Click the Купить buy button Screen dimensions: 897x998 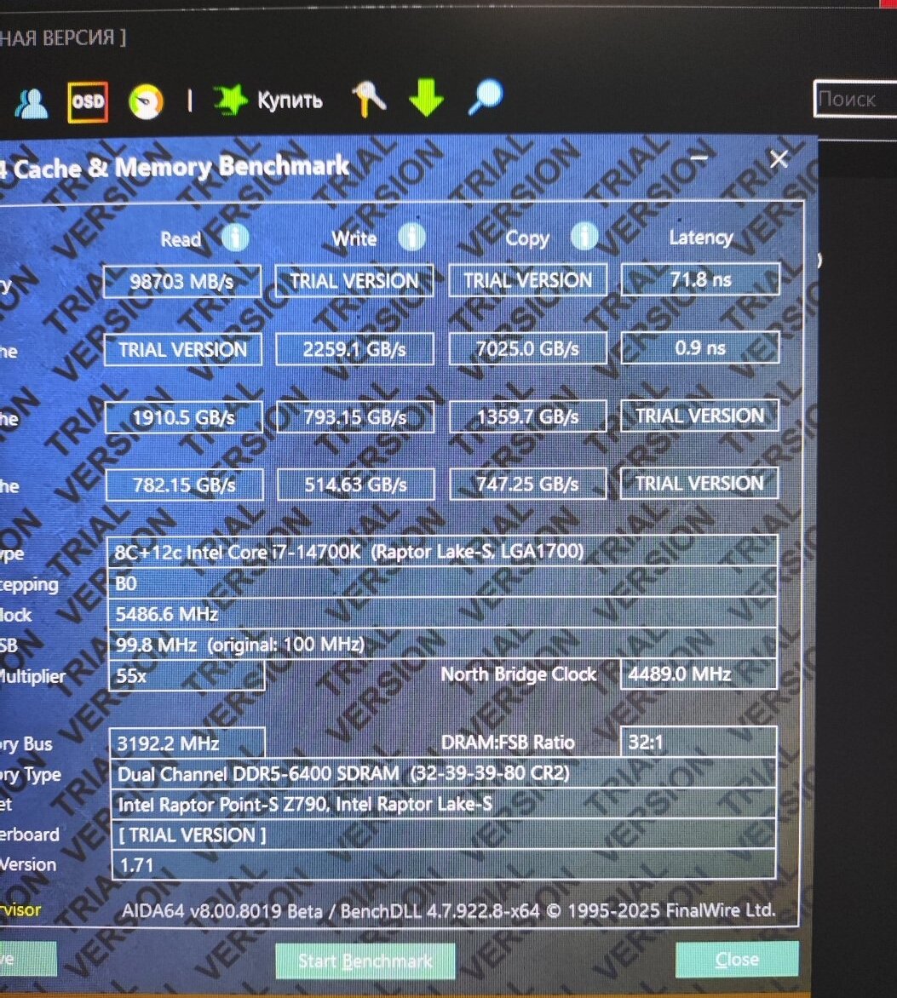pos(268,100)
